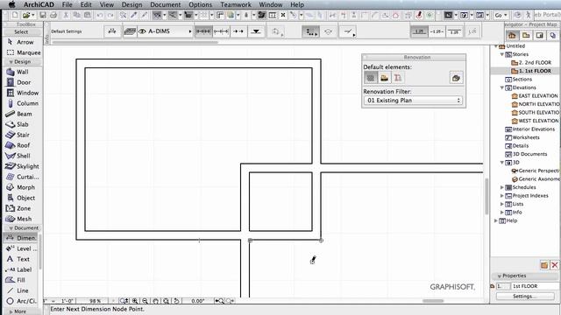This screenshot has width=561, height=315.
Task: Click the zoom out magnifier icon
Action: pos(145,301)
